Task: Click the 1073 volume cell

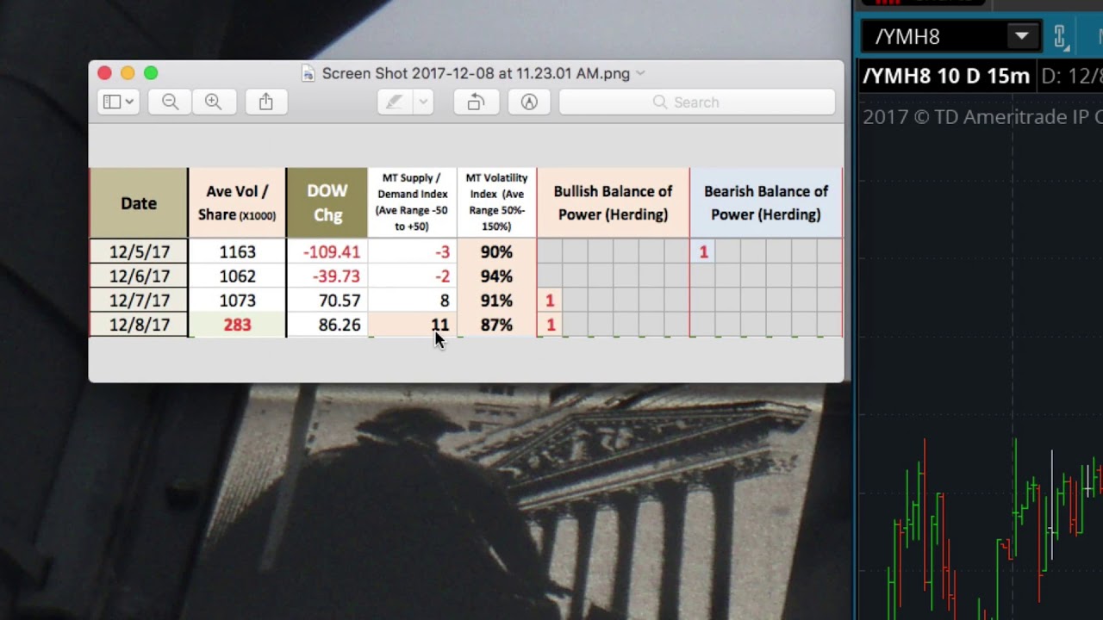Action: point(237,300)
